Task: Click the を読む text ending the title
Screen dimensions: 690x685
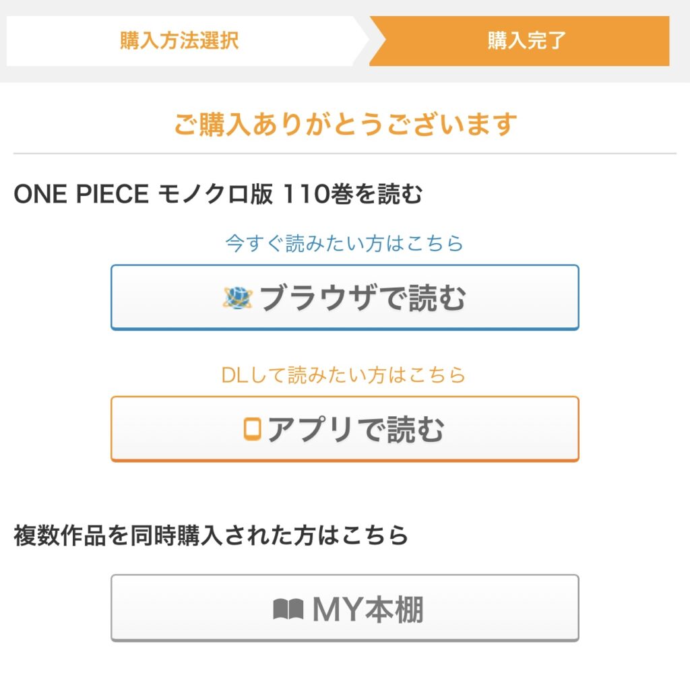Action: tap(394, 195)
